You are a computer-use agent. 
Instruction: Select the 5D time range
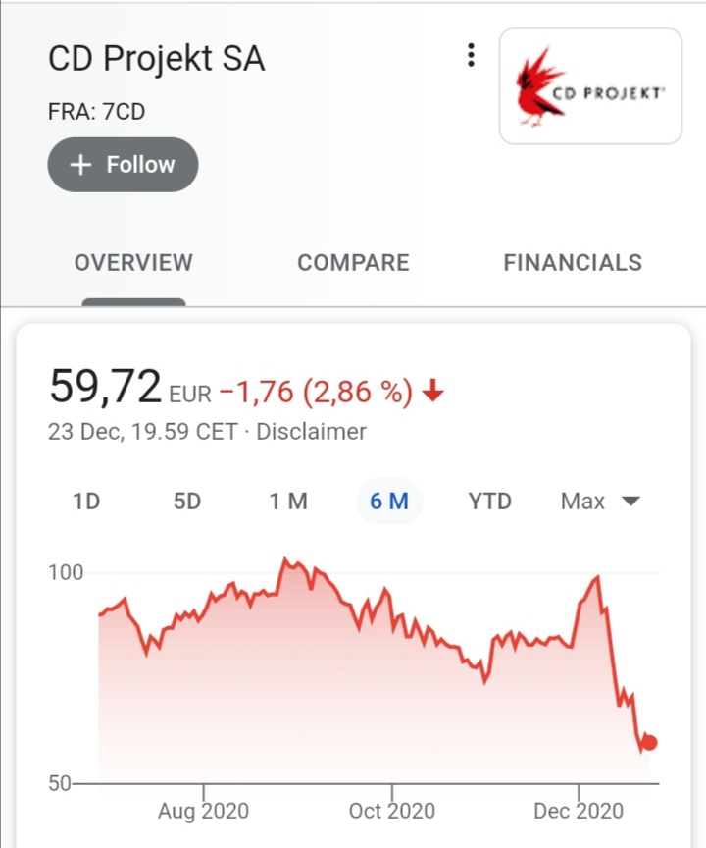[186, 502]
